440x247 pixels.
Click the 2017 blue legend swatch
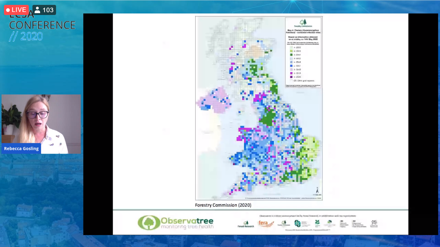coord(291,66)
